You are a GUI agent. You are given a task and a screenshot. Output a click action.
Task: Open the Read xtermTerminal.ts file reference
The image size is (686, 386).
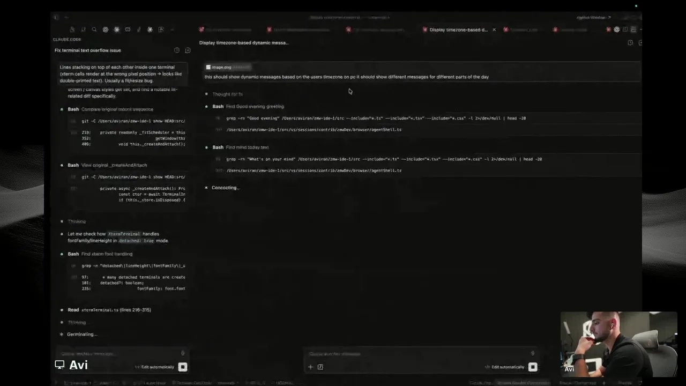109,310
